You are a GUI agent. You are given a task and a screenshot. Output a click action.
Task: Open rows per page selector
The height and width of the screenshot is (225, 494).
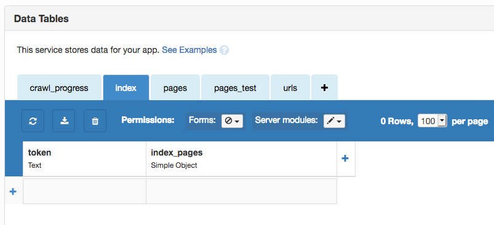click(432, 121)
